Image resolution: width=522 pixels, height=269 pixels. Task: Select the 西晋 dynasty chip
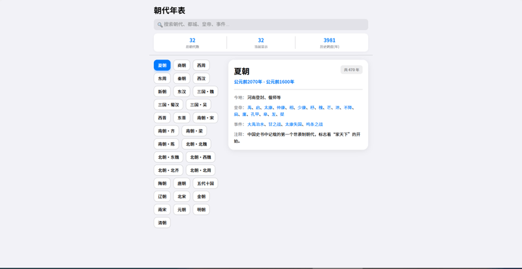162,118
